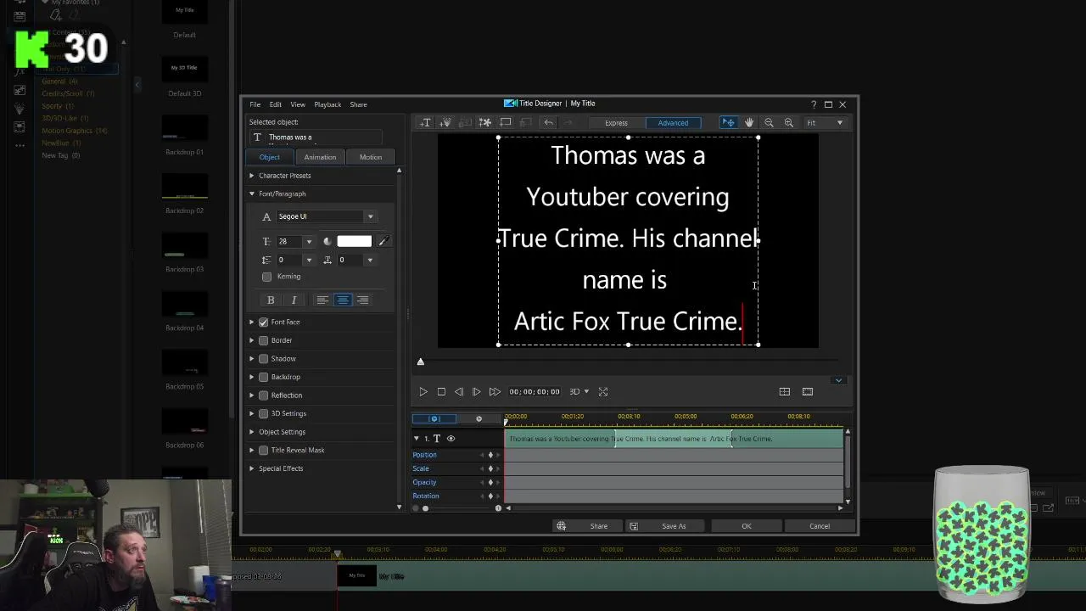This screenshot has height=611, width=1086.
Task: Click the white font color swatch
Action: coord(355,241)
